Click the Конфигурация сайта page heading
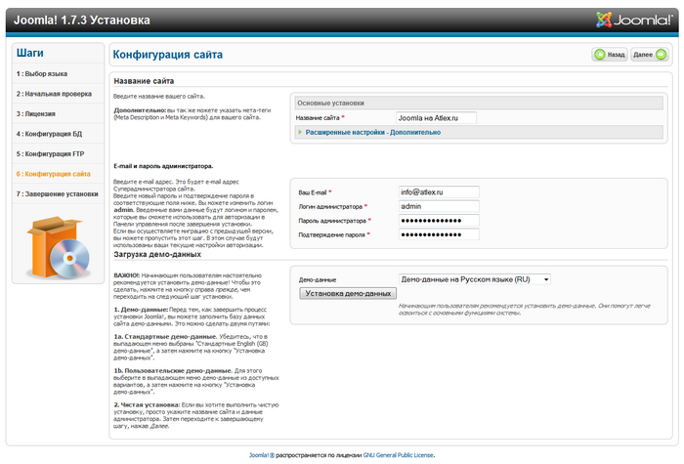This screenshot has width=684, height=464. pos(167,55)
